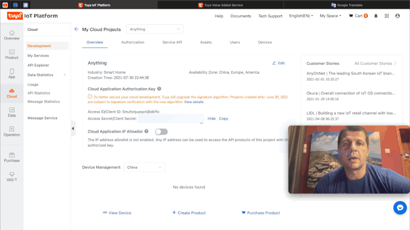
Task: Open the shopping Cart
Action: (358, 16)
